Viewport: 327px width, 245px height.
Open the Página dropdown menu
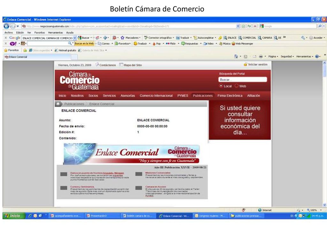click(x=273, y=56)
